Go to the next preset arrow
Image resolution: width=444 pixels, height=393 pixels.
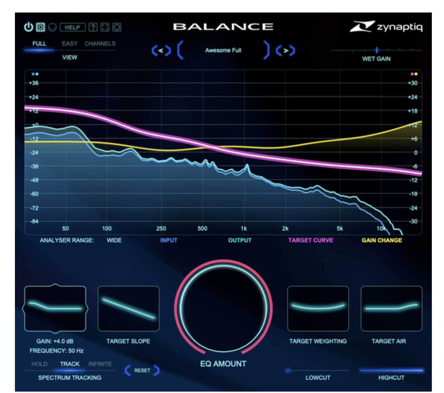click(285, 51)
